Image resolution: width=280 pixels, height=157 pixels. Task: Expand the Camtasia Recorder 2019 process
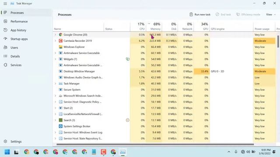point(56,41)
